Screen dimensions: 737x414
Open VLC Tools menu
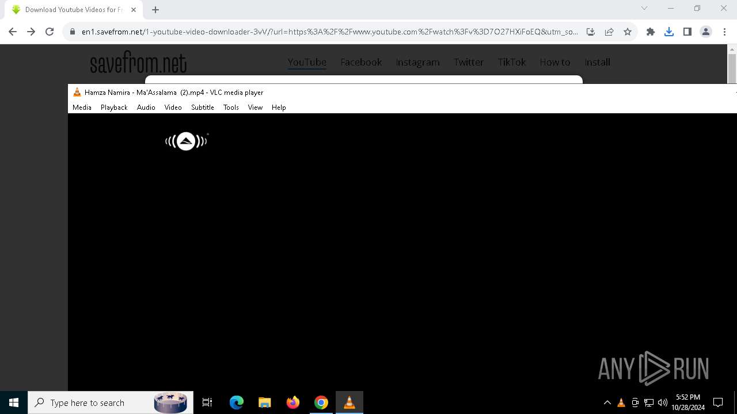click(x=231, y=108)
